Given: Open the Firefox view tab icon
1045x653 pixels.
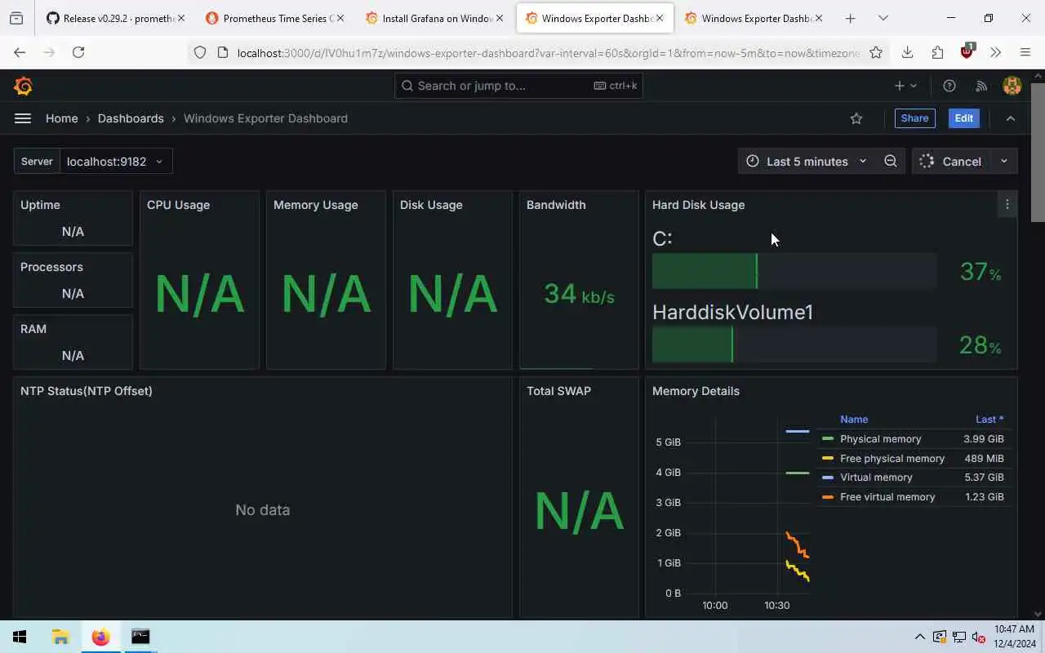Looking at the screenshot, I should click(16, 18).
